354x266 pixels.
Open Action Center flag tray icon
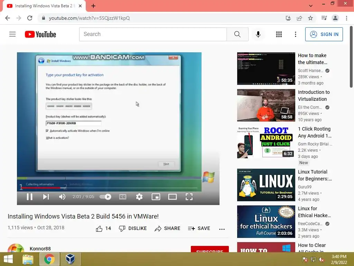pos(305,259)
